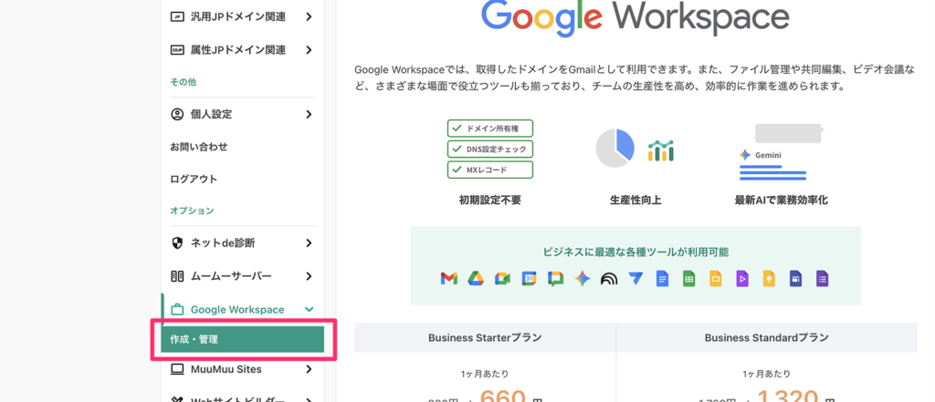Click the Google Chat icon
The width and height of the screenshot is (935, 402).
pyautogui.click(x=556, y=278)
